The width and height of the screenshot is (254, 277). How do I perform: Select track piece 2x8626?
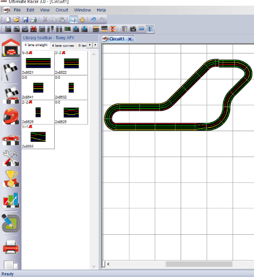[38, 112]
